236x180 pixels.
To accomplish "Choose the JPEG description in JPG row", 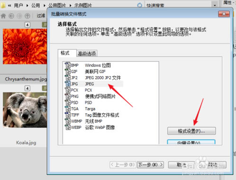I will click(90, 84).
